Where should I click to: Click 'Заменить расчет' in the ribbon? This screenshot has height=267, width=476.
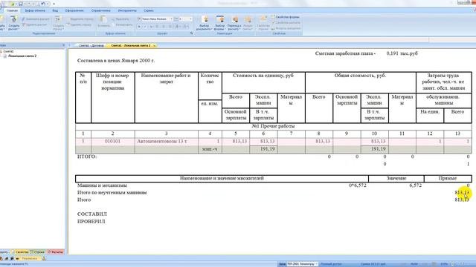point(35,19)
